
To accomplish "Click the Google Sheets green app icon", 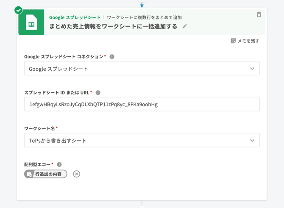I will [x=31, y=22].
